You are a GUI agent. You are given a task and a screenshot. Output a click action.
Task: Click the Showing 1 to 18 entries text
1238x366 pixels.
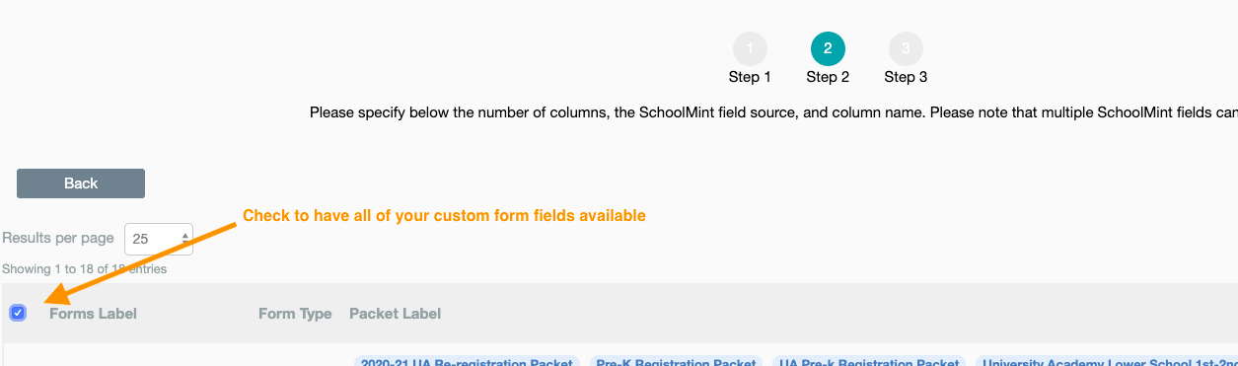[x=84, y=268]
